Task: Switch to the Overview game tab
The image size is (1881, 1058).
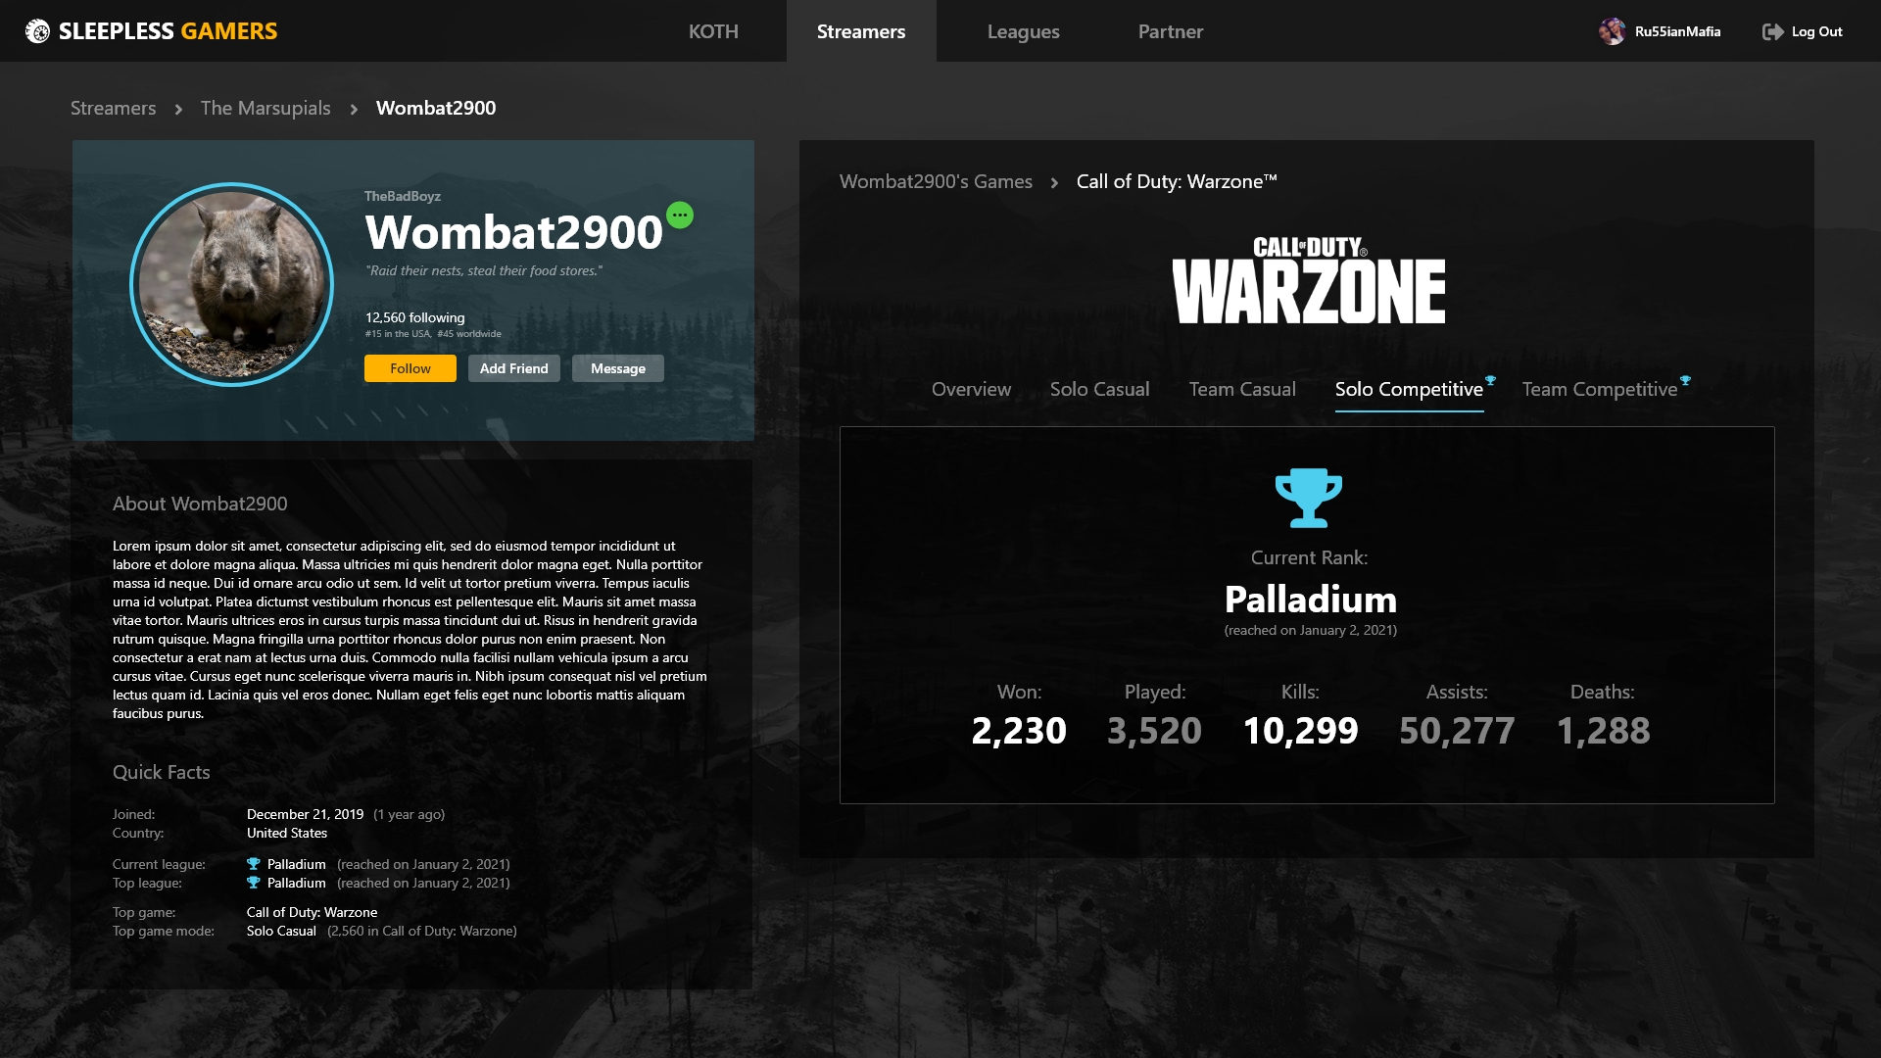Action: [971, 389]
